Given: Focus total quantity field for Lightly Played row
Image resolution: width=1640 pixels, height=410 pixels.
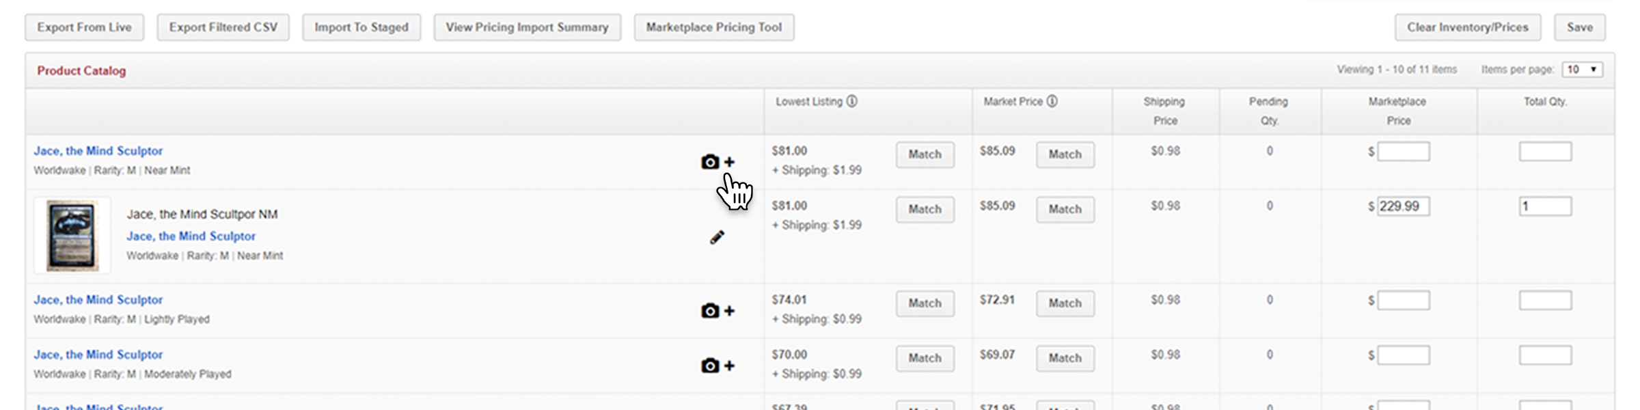Looking at the screenshot, I should (1544, 301).
